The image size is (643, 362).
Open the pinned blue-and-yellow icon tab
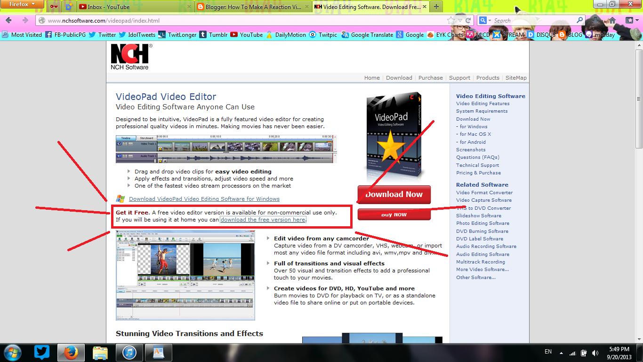point(69,7)
